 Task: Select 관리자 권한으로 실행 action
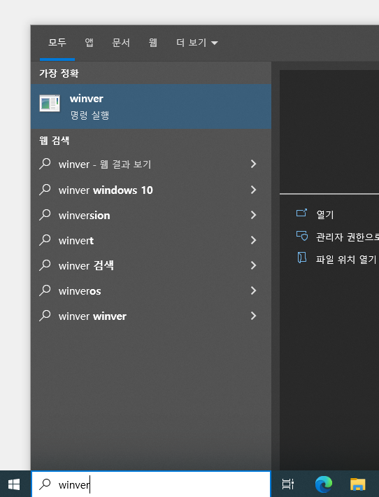(348, 237)
